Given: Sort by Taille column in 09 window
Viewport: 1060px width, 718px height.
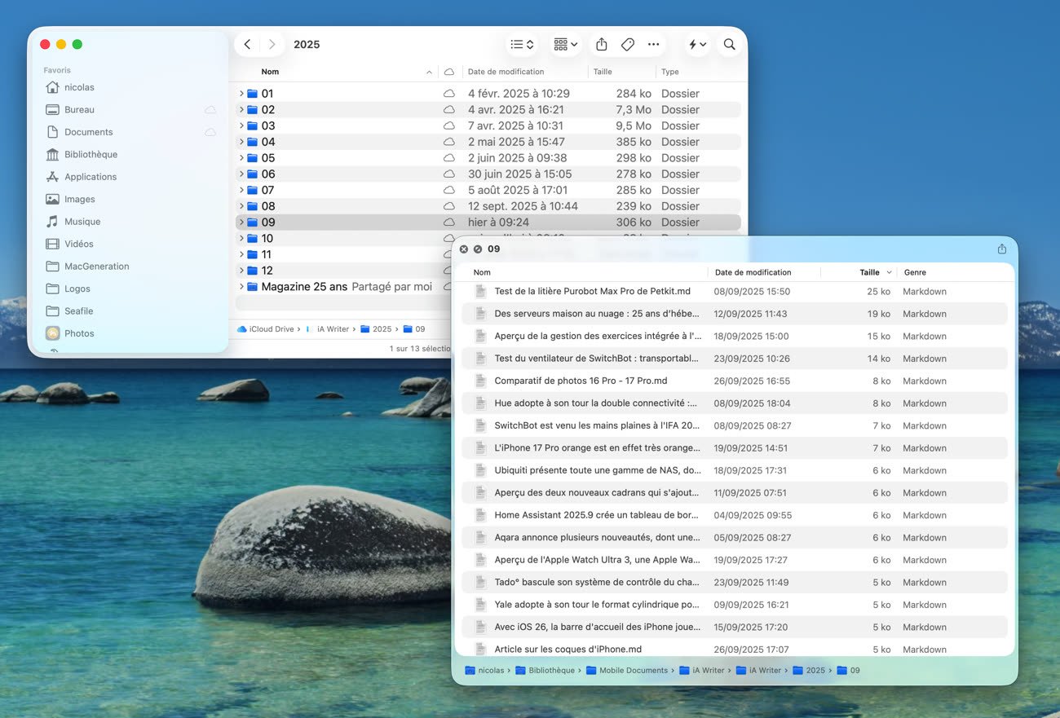Looking at the screenshot, I should [x=869, y=272].
